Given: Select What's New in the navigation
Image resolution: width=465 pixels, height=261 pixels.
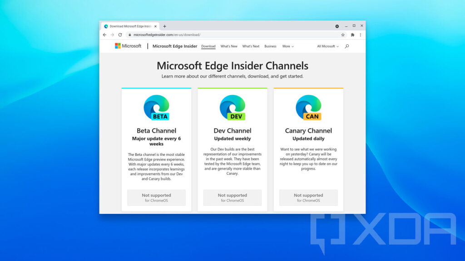Looking at the screenshot, I should (x=228, y=46).
